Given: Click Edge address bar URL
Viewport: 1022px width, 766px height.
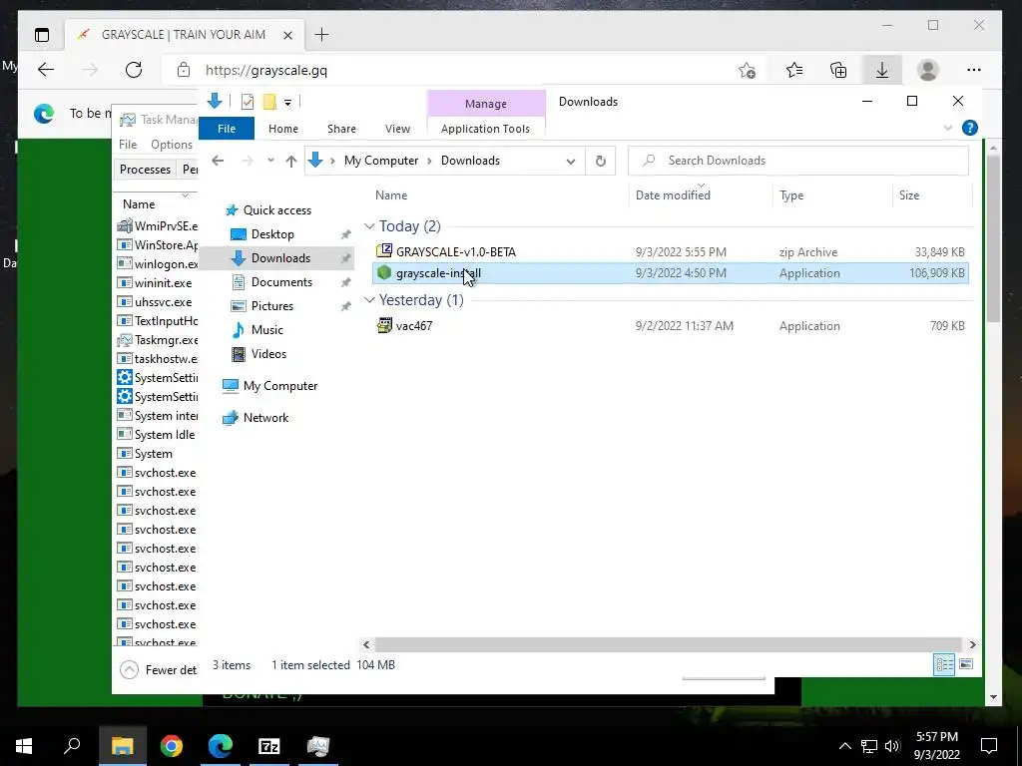Looking at the screenshot, I should (x=266, y=71).
